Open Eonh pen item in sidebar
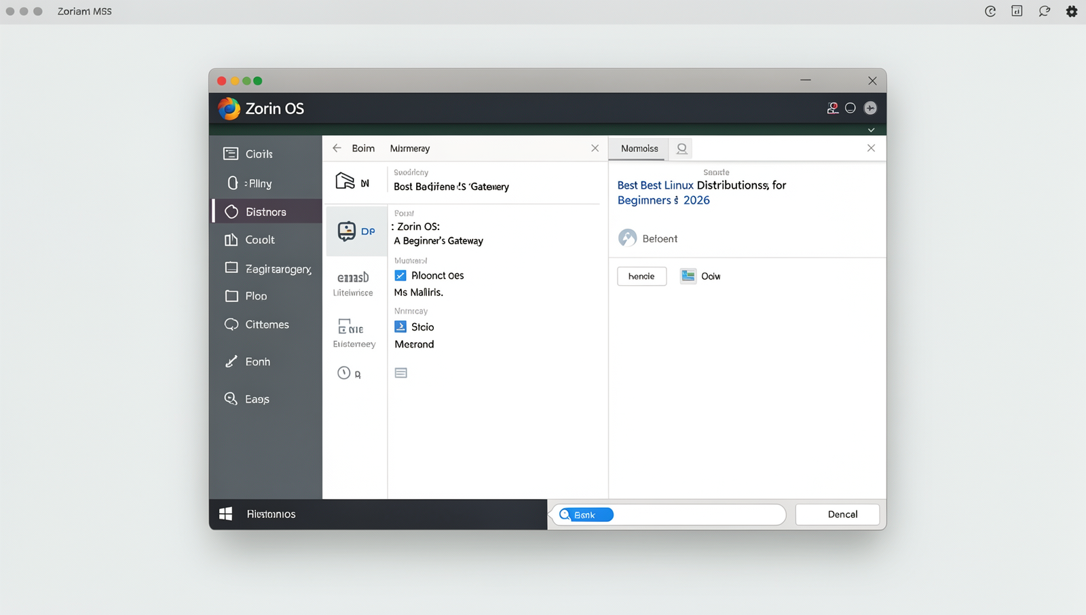The height and width of the screenshot is (615, 1086). (x=265, y=362)
